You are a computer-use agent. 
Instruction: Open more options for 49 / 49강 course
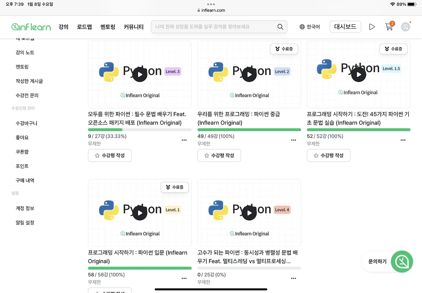click(x=294, y=140)
